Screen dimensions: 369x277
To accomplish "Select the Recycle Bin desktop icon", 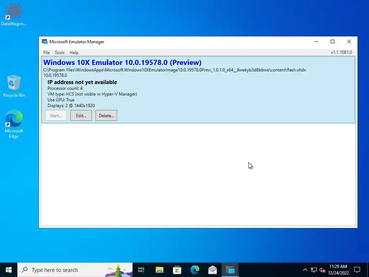I will point(14,86).
